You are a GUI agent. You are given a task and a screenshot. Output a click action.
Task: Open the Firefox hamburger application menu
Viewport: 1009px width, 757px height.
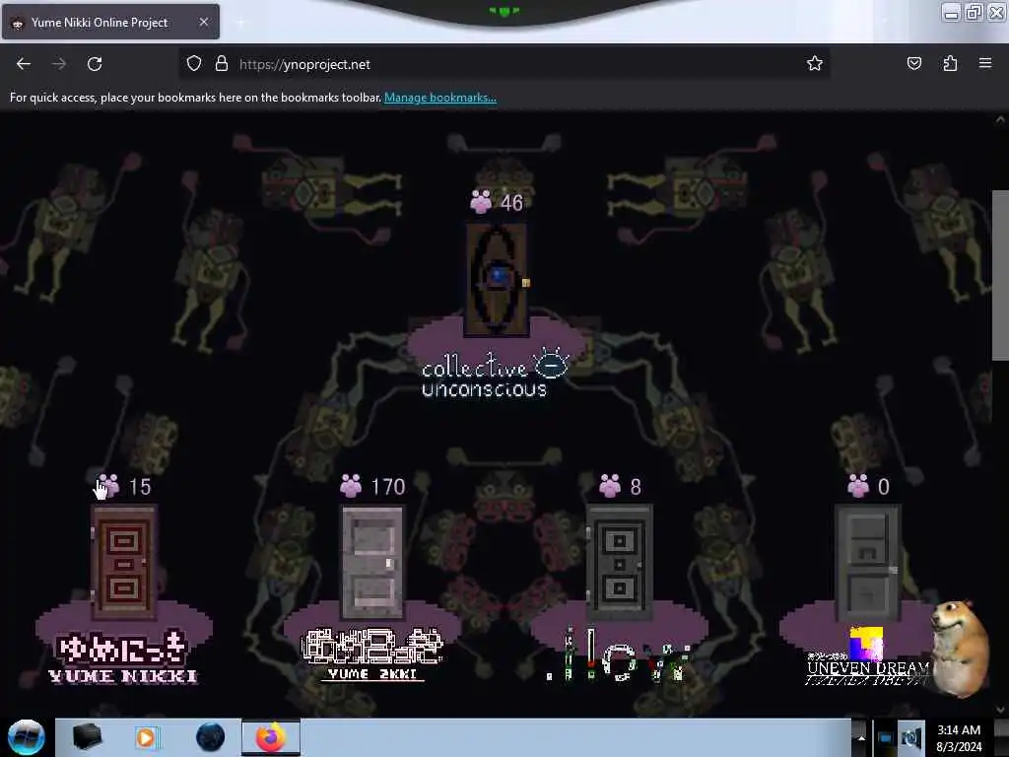pyautogui.click(x=985, y=63)
